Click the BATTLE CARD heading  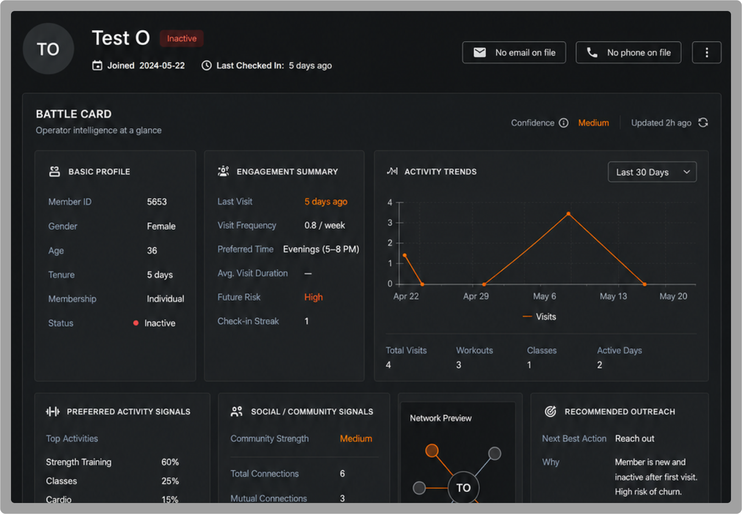pyautogui.click(x=74, y=114)
